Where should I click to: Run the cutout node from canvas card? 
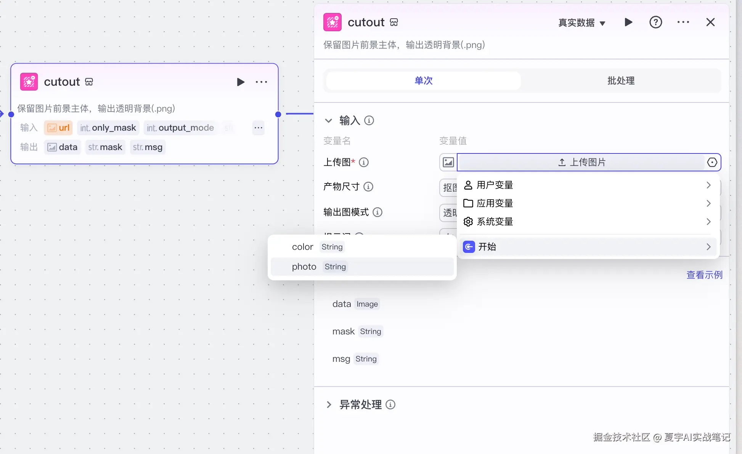[x=240, y=82]
